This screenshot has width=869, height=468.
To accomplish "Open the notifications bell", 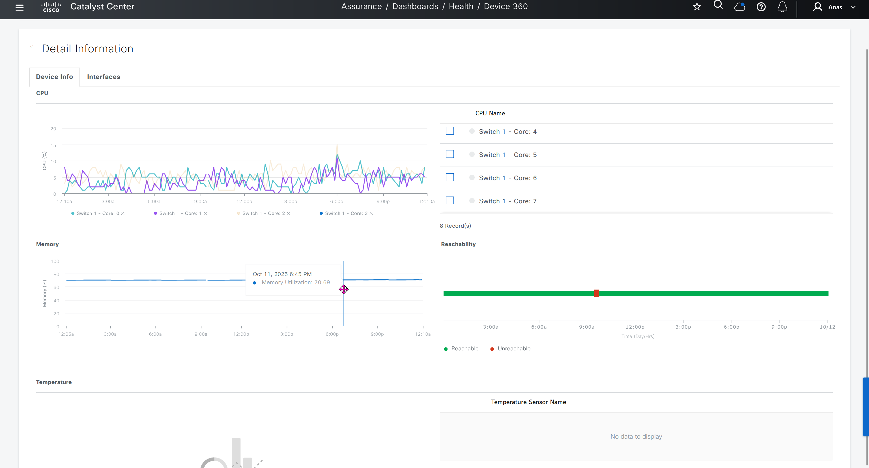I will click(x=782, y=7).
